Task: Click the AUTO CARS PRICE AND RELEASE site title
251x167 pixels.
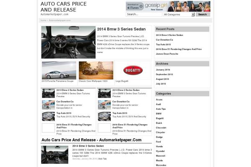Action: coord(64,7)
